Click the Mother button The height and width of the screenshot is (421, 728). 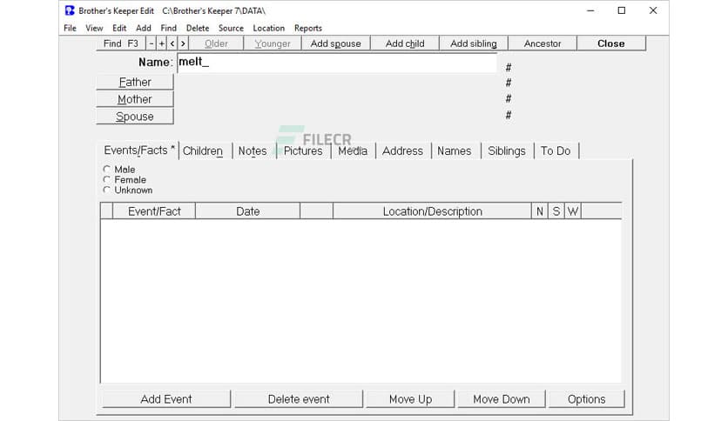[x=135, y=99]
